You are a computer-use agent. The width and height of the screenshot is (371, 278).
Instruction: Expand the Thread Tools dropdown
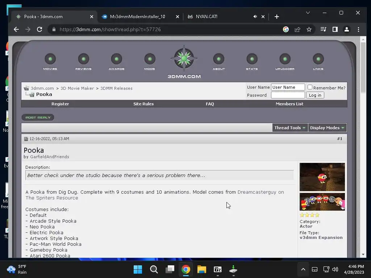point(290,128)
